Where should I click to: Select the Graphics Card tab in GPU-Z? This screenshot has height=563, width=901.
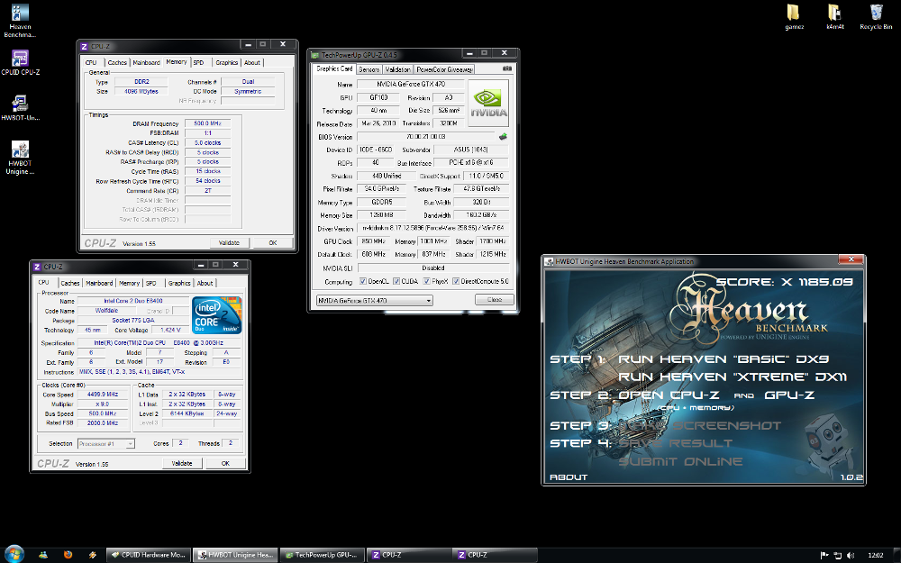(x=334, y=69)
